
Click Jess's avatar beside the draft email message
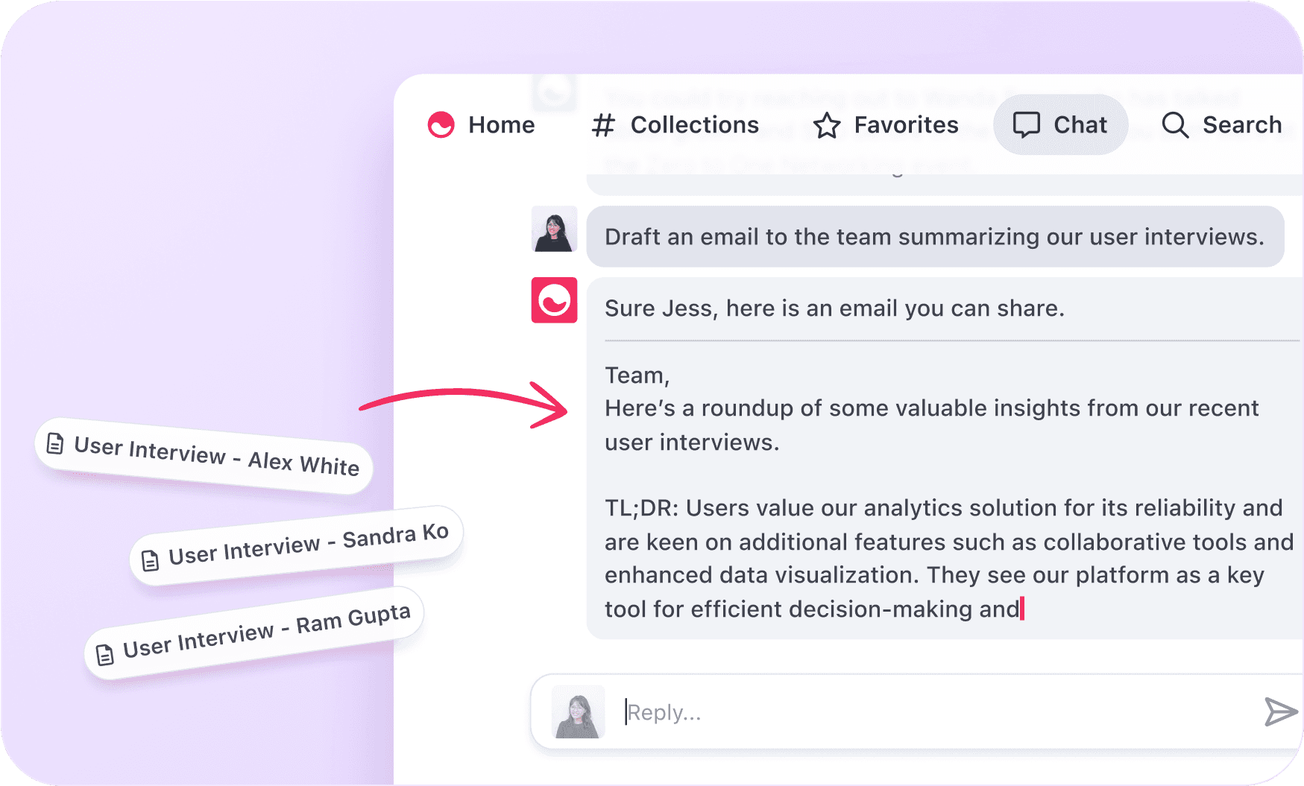click(554, 229)
